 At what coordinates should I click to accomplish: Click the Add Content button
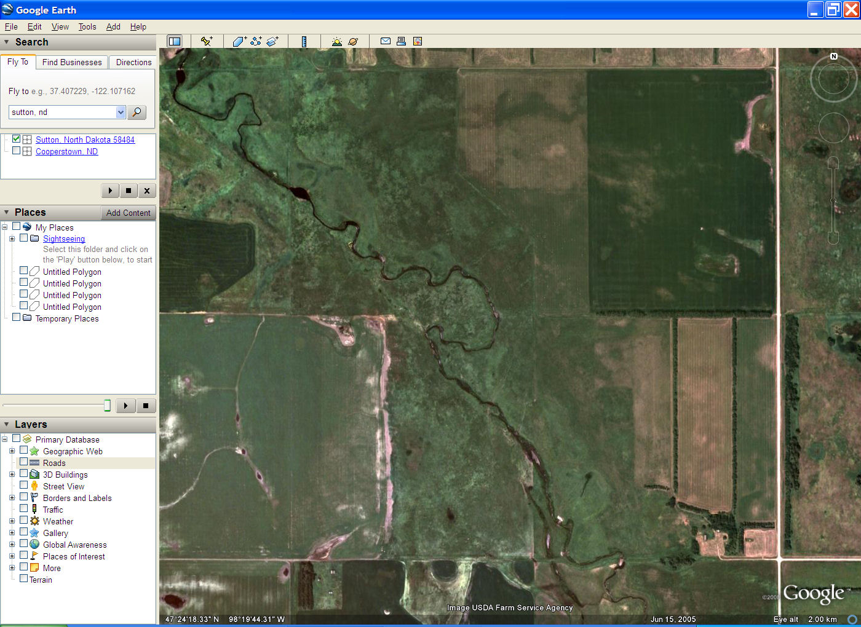pos(128,213)
